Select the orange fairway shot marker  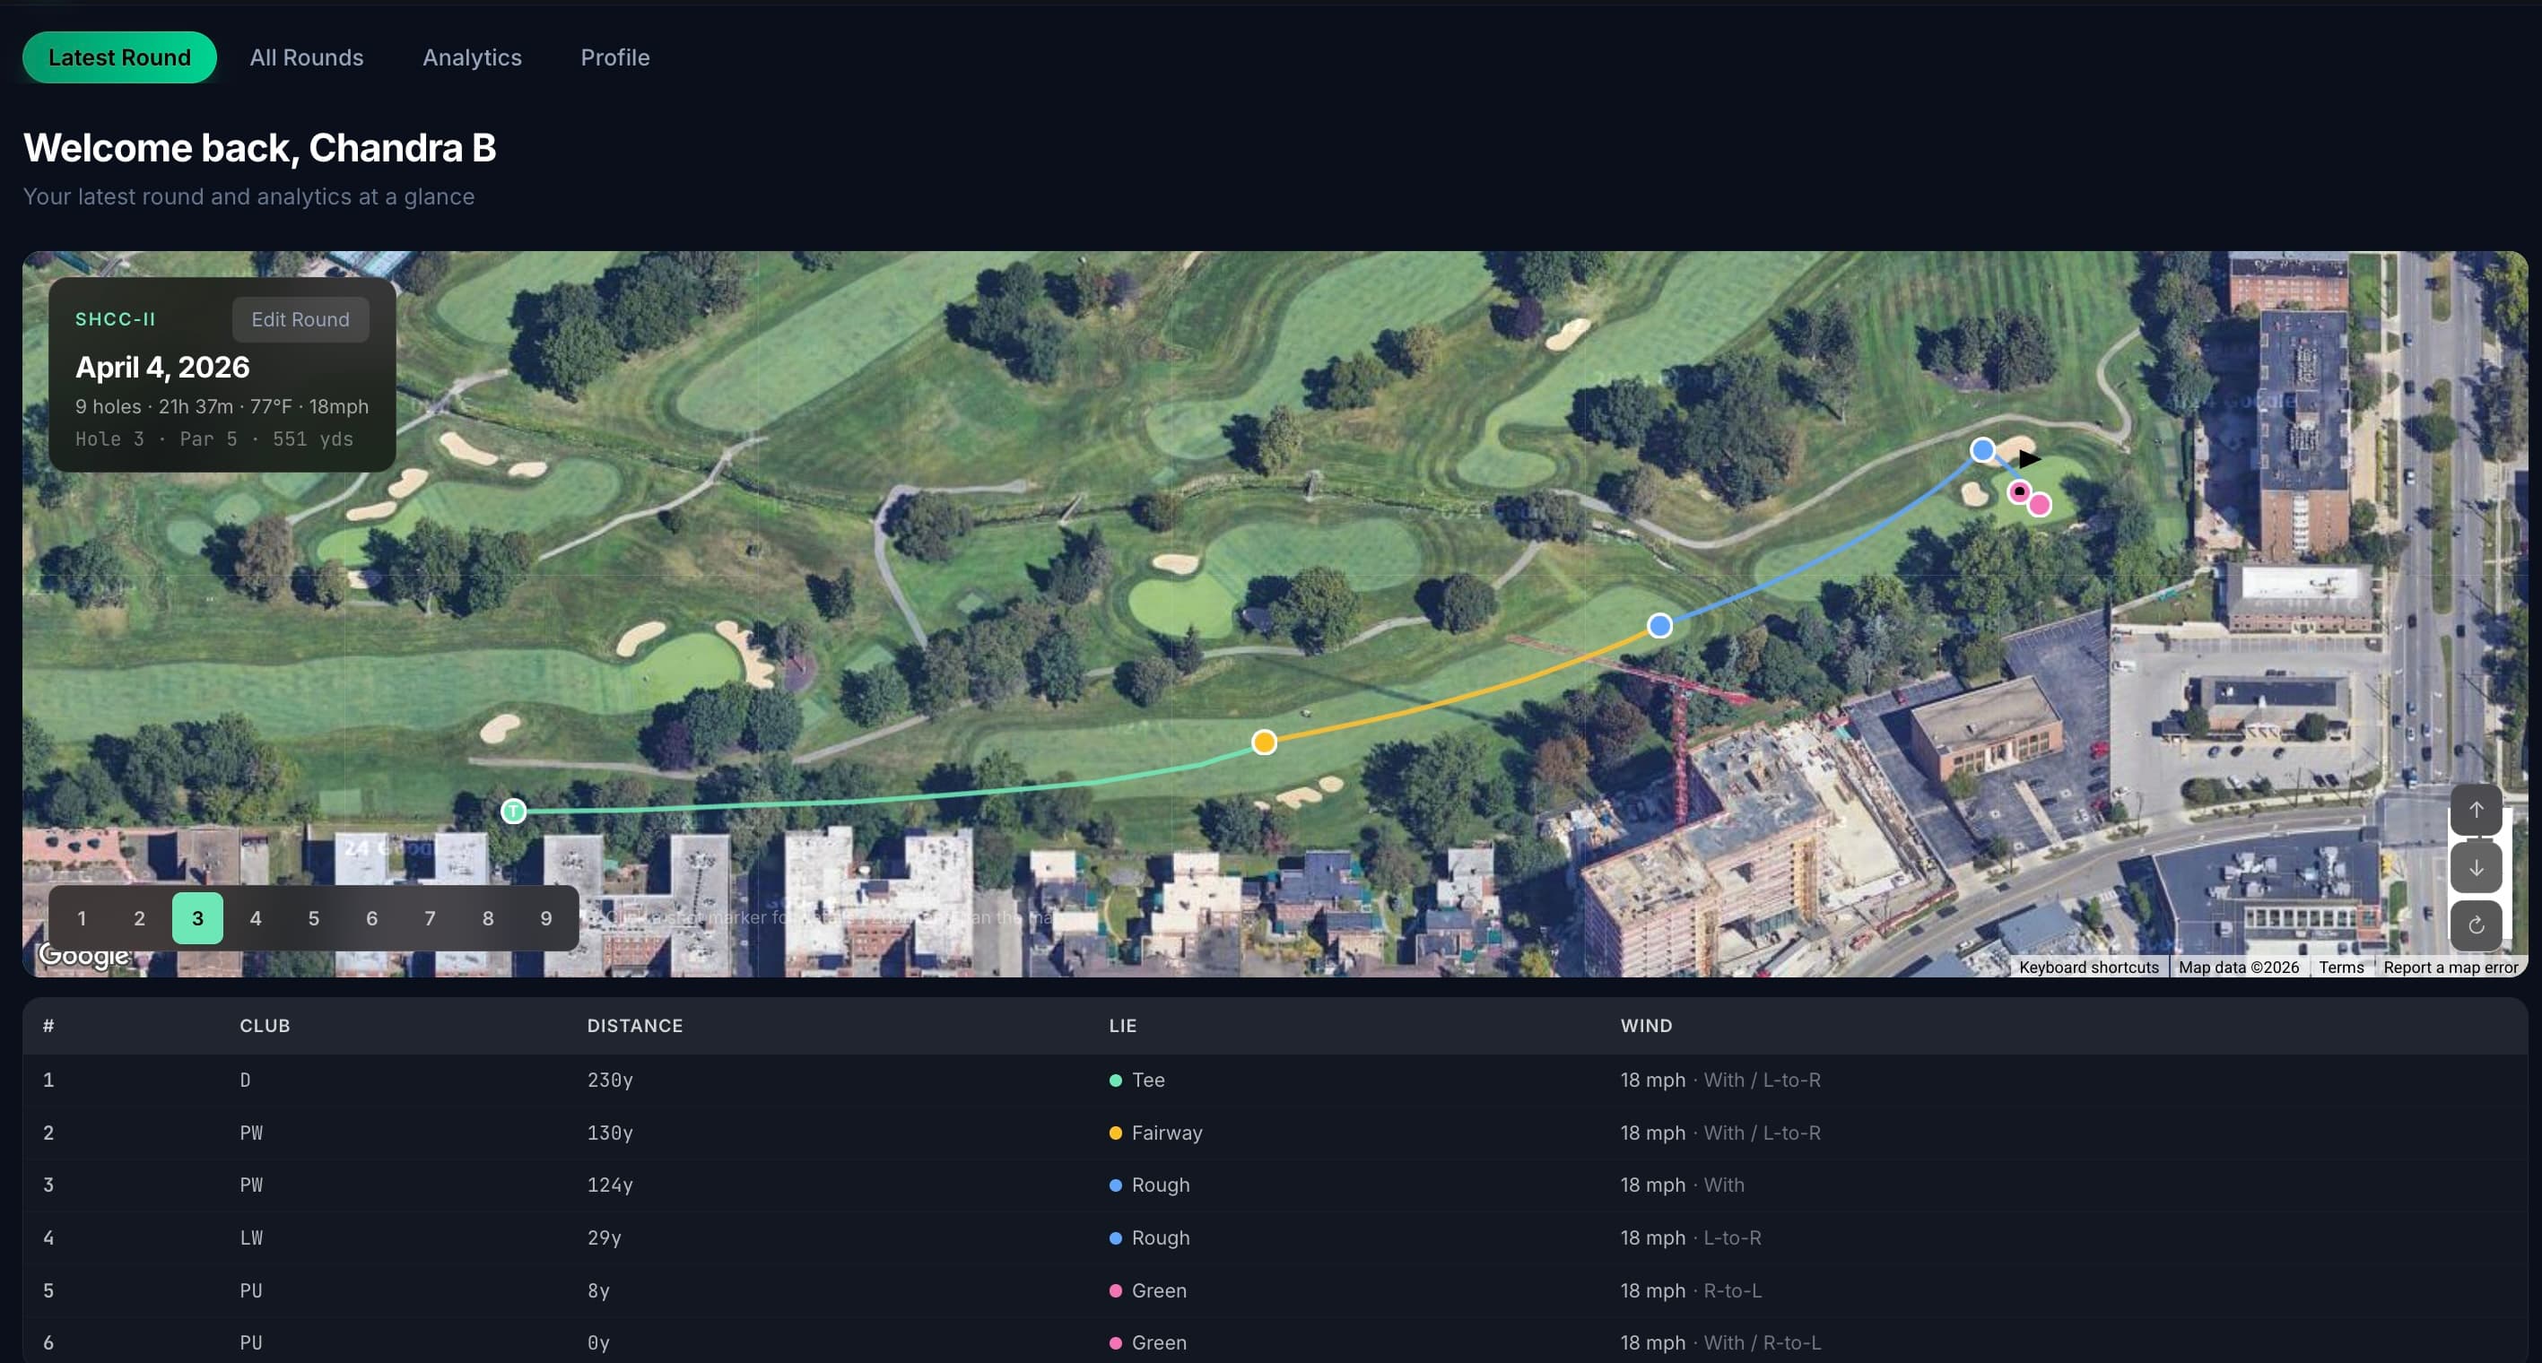tap(1264, 742)
